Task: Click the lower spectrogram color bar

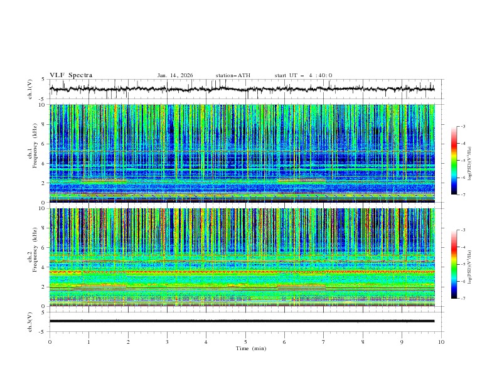Action: click(454, 264)
